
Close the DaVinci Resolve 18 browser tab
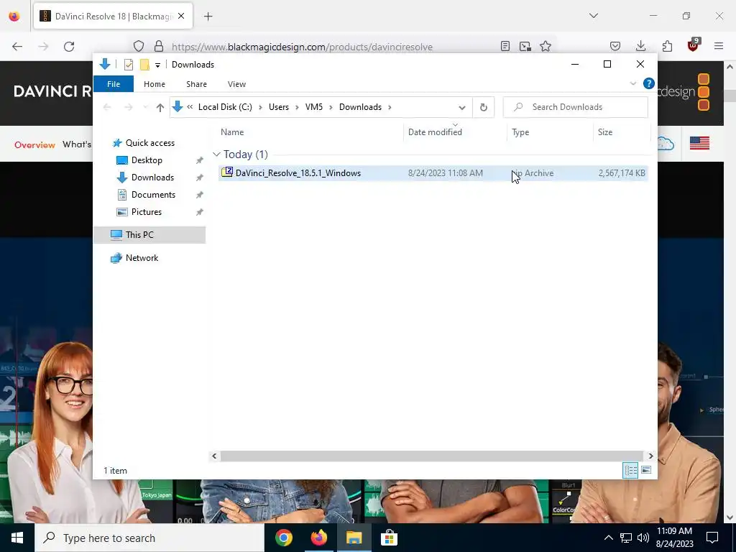181,16
